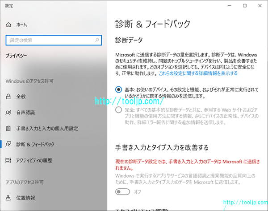Maximize the 設定 window
This screenshot has width=268, height=211.
(245, 6)
